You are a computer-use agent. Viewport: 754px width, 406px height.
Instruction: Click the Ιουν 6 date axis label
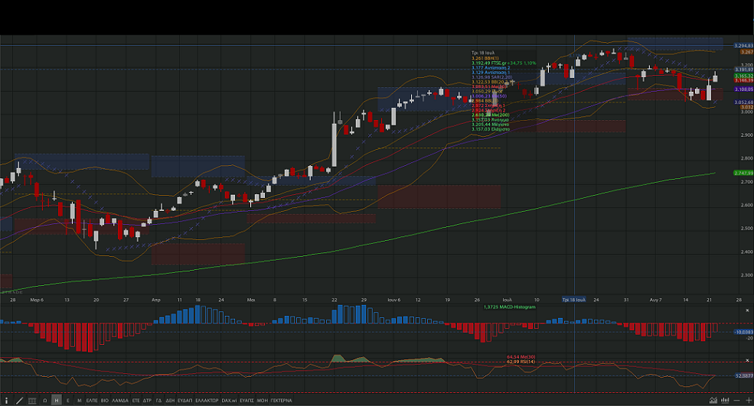tap(393, 300)
